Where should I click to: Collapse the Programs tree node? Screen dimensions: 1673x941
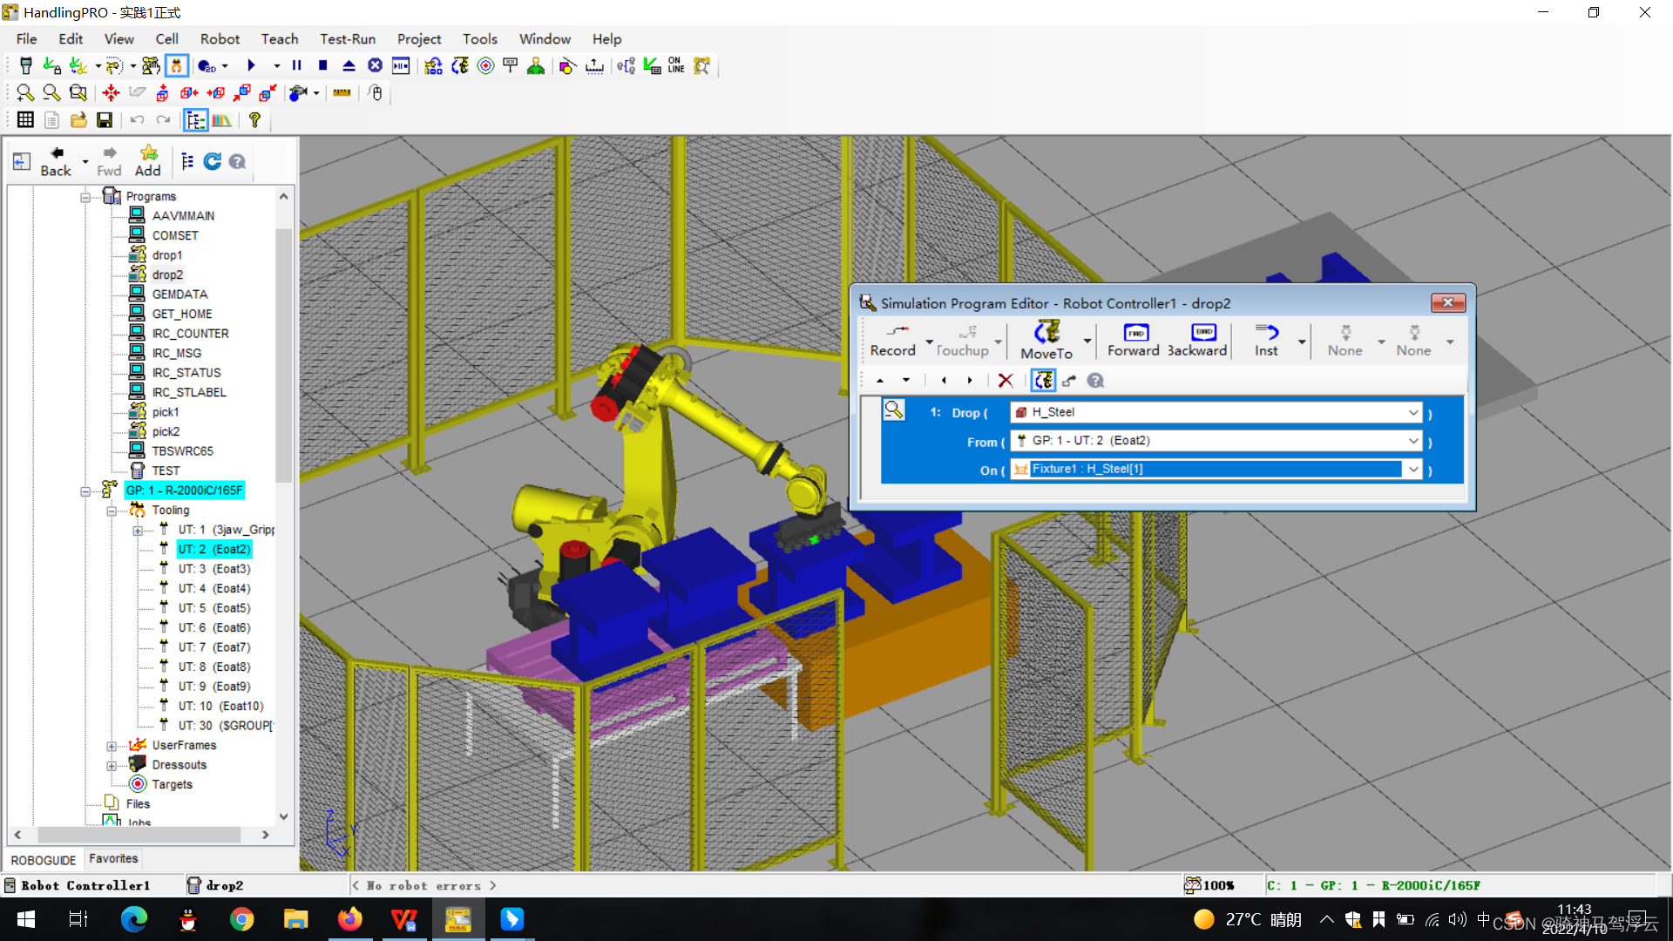(x=85, y=197)
